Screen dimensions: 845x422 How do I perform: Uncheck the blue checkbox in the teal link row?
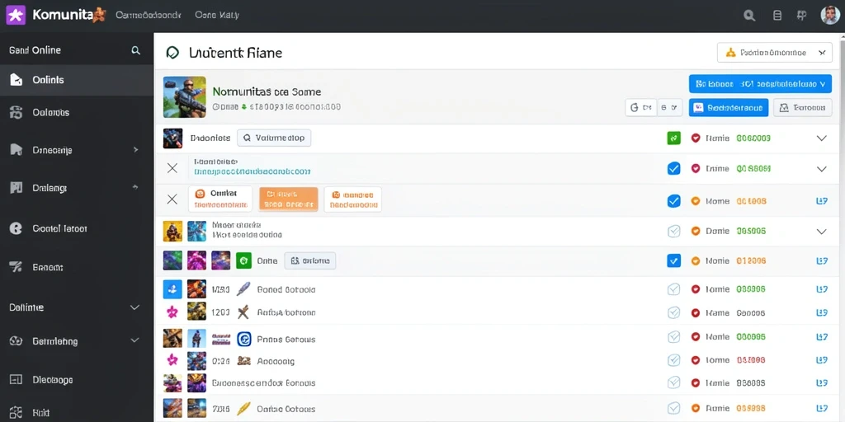point(673,168)
